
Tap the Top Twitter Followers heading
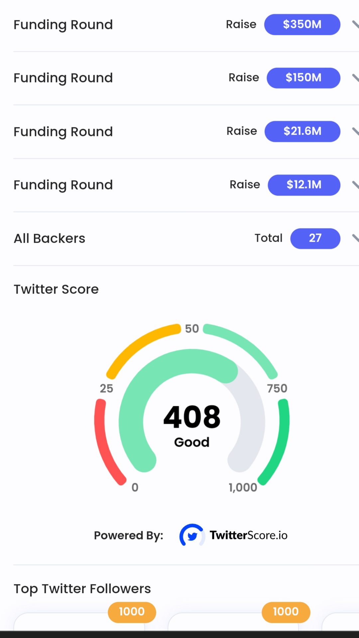point(82,589)
